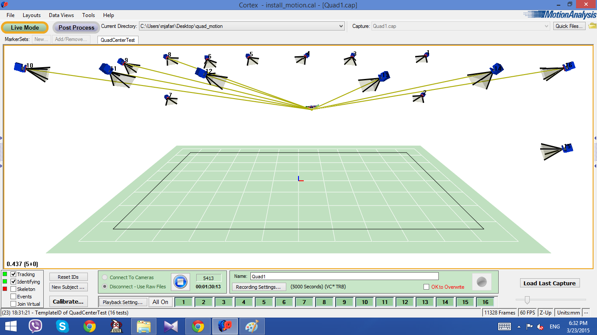Click the muted volume tray icon
The height and width of the screenshot is (335, 597).
pos(540,327)
